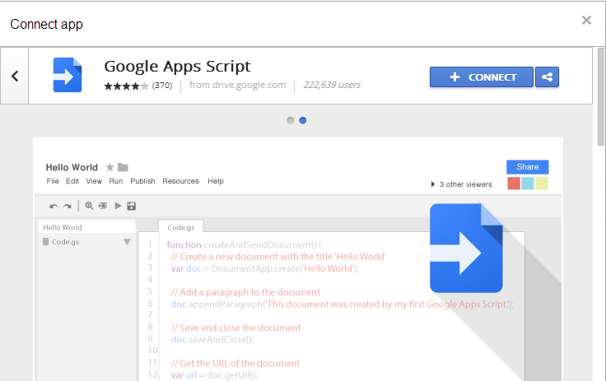Click the dialog's vertical scrollbar thumb
Image resolution: width=606 pixels, height=381 pixels.
point(601,96)
